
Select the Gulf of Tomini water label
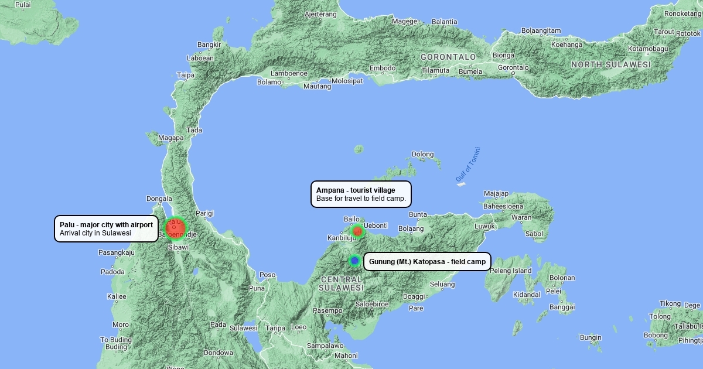[x=467, y=163]
